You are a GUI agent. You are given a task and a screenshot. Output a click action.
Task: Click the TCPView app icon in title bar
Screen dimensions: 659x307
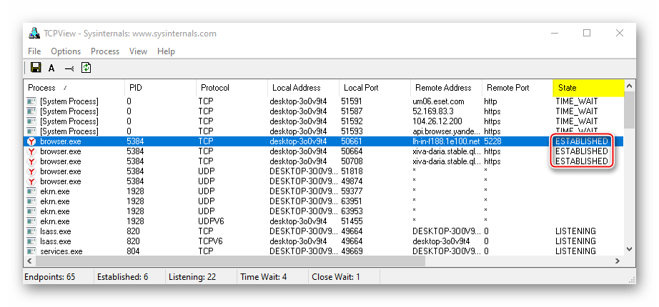click(x=34, y=33)
